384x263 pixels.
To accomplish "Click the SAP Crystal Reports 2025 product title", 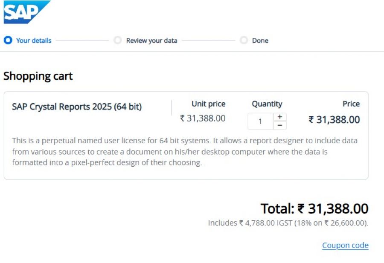I will 77,107.
